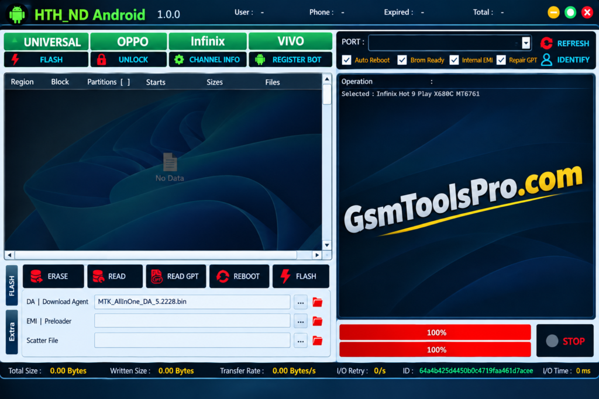Select the vertical Extra side tab

coord(12,332)
